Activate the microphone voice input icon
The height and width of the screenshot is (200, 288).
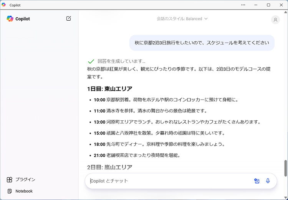(268, 181)
